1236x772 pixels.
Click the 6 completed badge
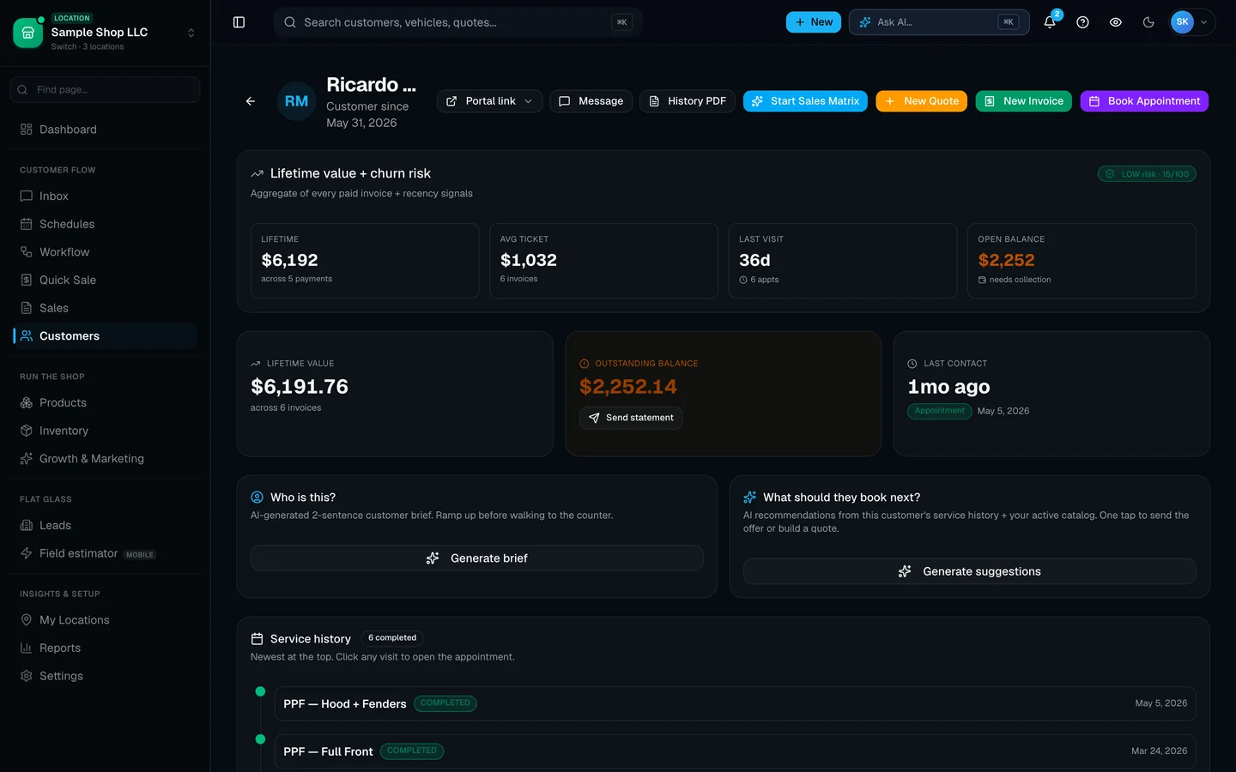tap(392, 638)
